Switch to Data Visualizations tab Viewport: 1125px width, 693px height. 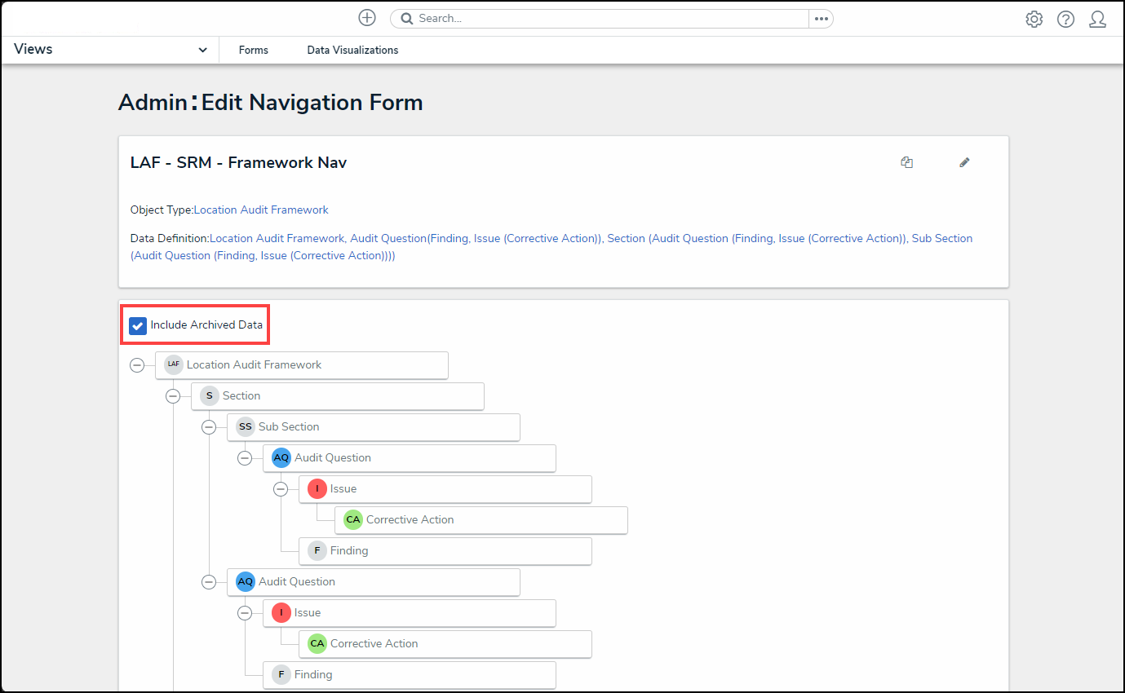[x=352, y=51]
